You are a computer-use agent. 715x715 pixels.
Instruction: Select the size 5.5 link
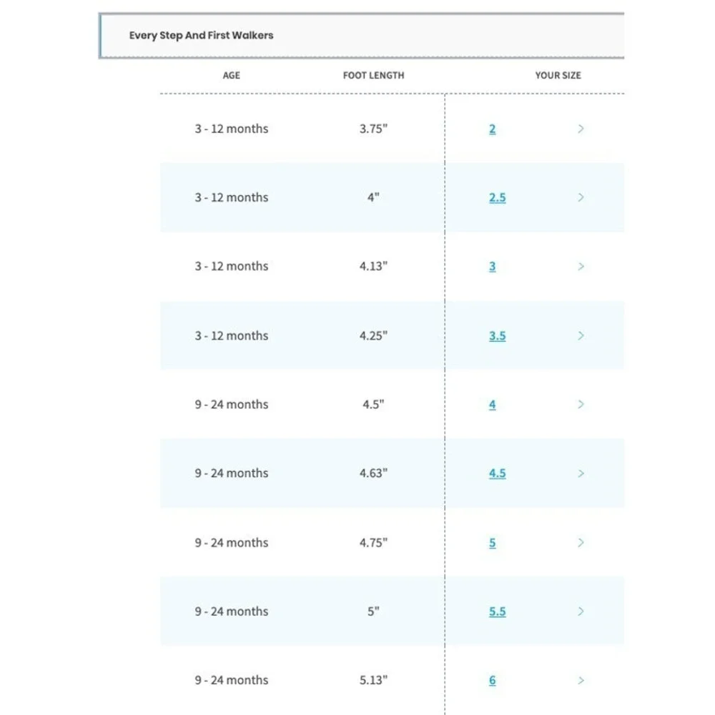coord(498,611)
